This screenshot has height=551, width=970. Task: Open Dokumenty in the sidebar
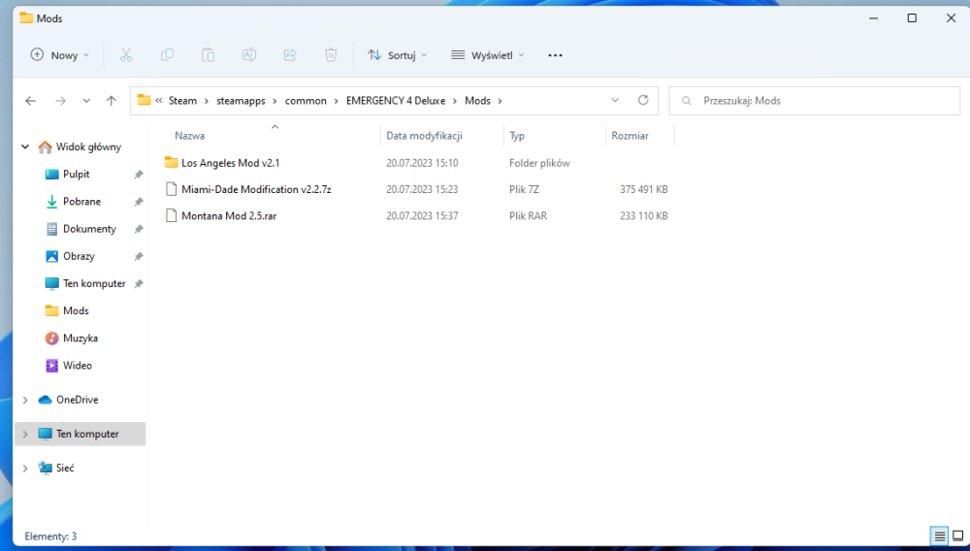click(89, 229)
